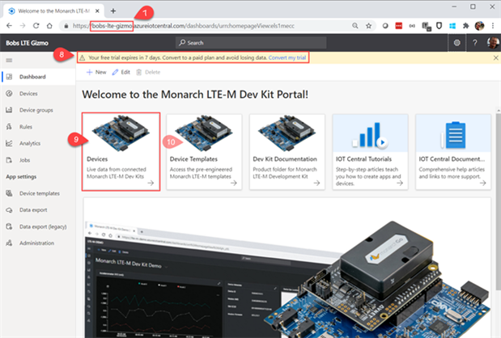Click the Delete dashboard button
Image resolution: width=501 pixels, height=338 pixels.
(148, 72)
